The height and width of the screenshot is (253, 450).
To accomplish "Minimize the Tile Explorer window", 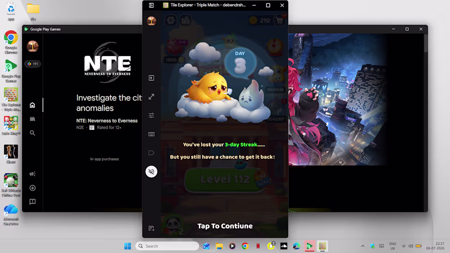I will click(254, 5).
